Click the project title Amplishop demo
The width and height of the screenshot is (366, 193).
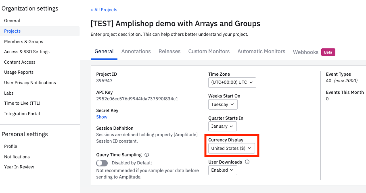click(x=175, y=24)
